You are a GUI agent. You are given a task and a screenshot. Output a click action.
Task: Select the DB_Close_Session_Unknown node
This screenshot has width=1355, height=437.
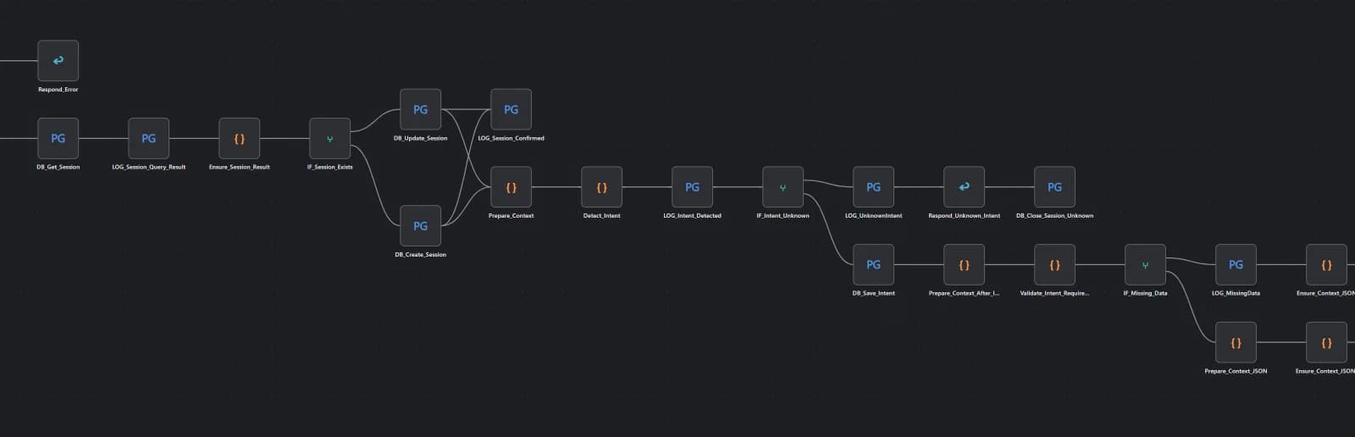click(x=1055, y=187)
